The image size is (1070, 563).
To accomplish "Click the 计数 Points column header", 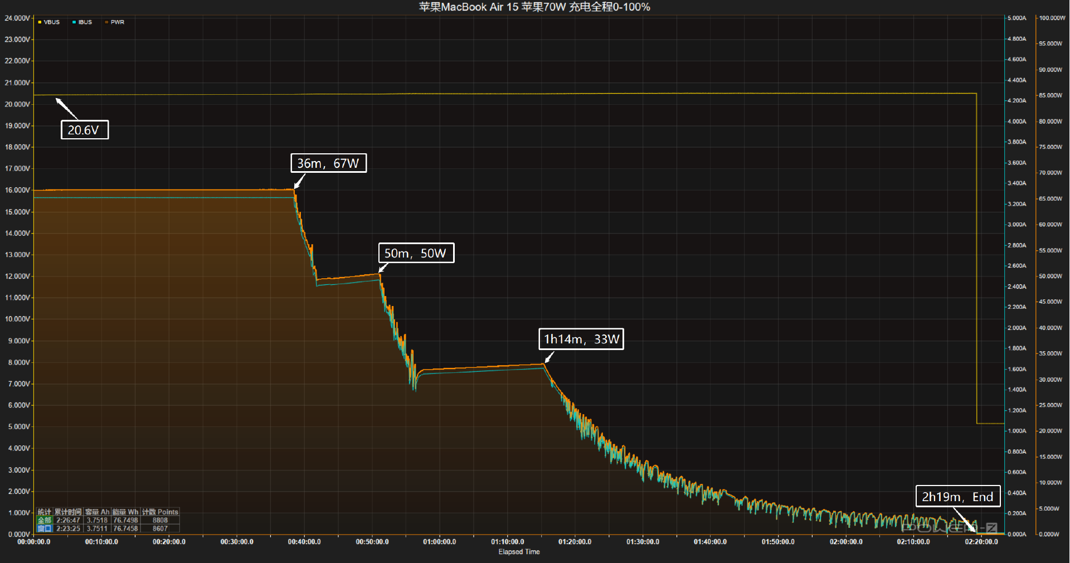I will coord(160,512).
